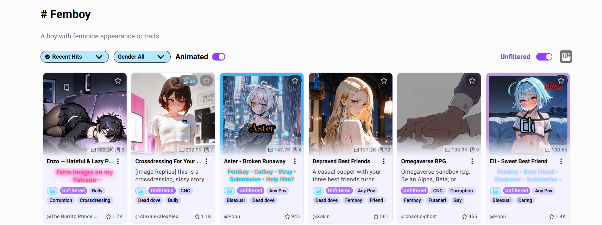Viewport: 602px width, 225px height.
Task: Open creator profile @Xakin
Action: pyautogui.click(x=321, y=216)
